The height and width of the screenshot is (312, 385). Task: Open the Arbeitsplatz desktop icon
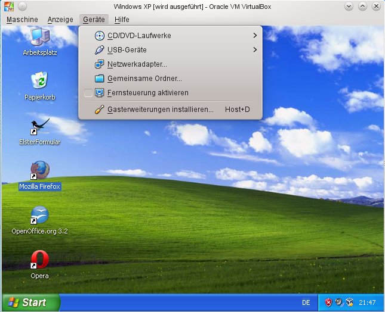(40, 37)
